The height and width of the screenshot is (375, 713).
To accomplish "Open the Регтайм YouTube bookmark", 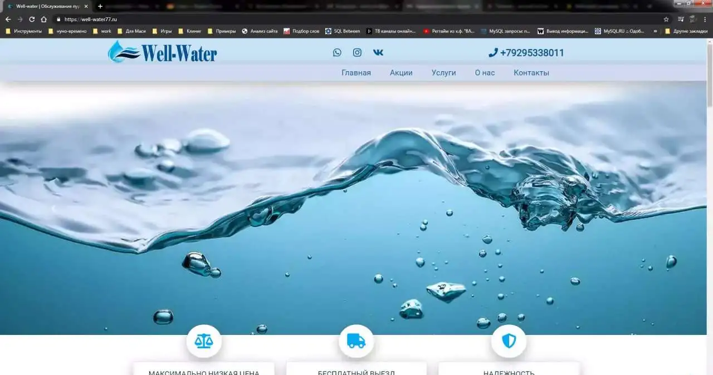I will pos(449,31).
